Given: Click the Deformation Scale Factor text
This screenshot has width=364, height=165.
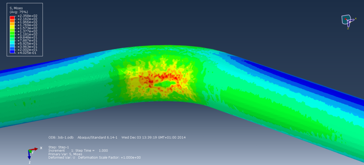Looking at the screenshot, I should click(109, 157).
